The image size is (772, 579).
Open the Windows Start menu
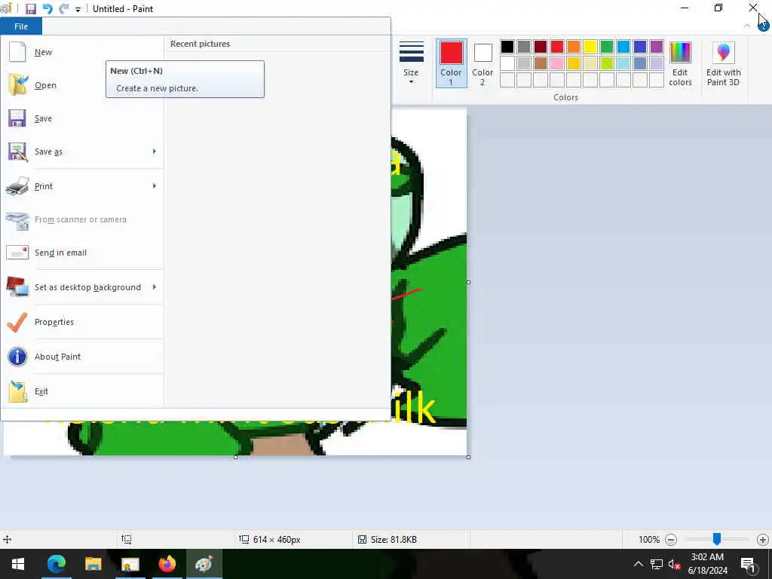tap(18, 564)
